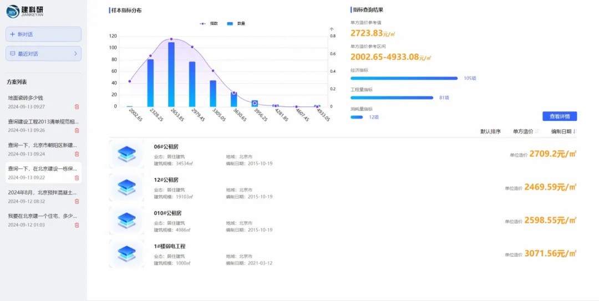Open the 1#楼弱电工程 building icon

[126, 254]
